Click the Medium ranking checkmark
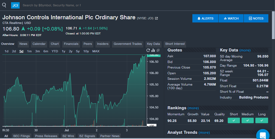Screen dimensions: 275x139 coord(247,121)
